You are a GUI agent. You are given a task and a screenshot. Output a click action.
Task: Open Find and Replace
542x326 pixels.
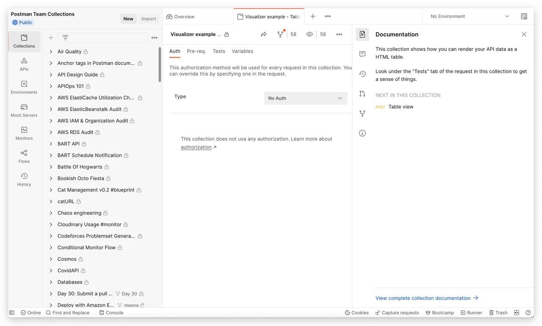point(68,313)
